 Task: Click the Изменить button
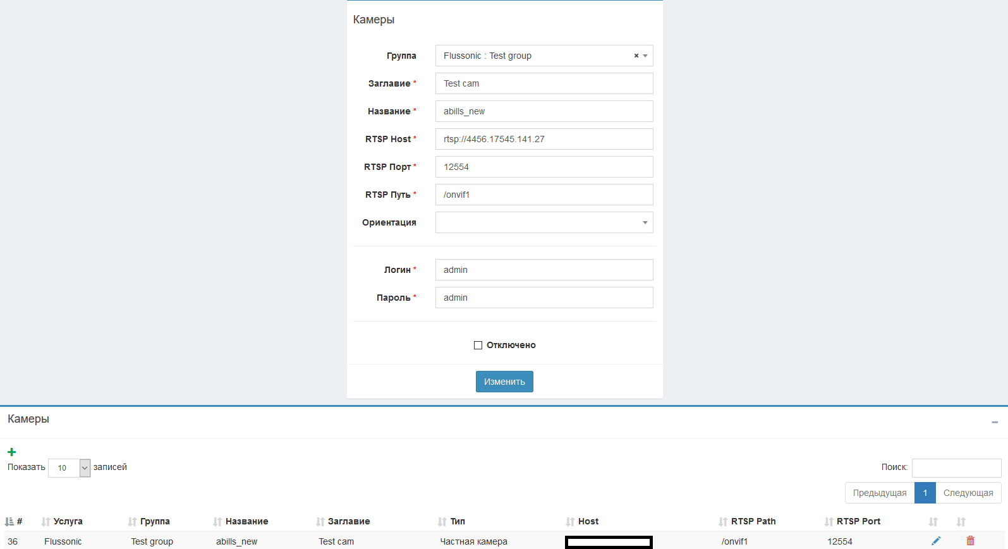click(504, 382)
